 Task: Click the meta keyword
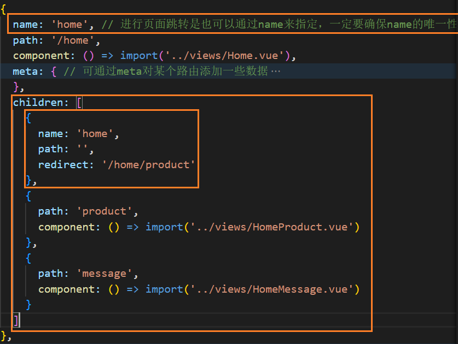point(25,72)
